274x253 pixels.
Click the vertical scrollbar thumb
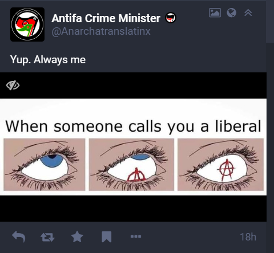270,22
